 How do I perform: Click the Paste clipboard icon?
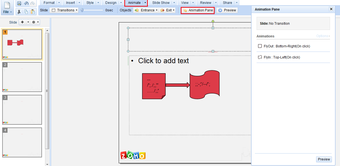(x=33, y=11)
